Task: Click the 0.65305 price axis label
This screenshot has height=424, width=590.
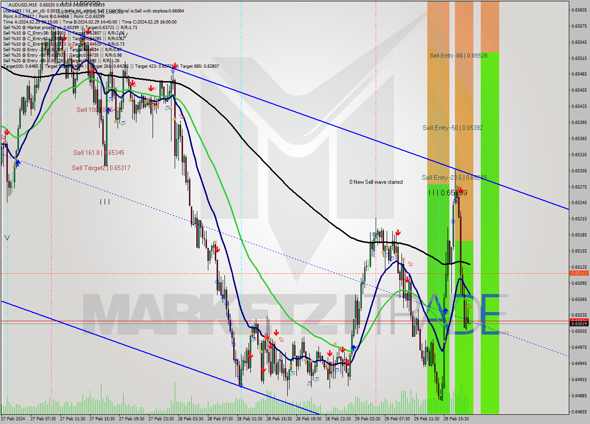Action: coord(579,171)
